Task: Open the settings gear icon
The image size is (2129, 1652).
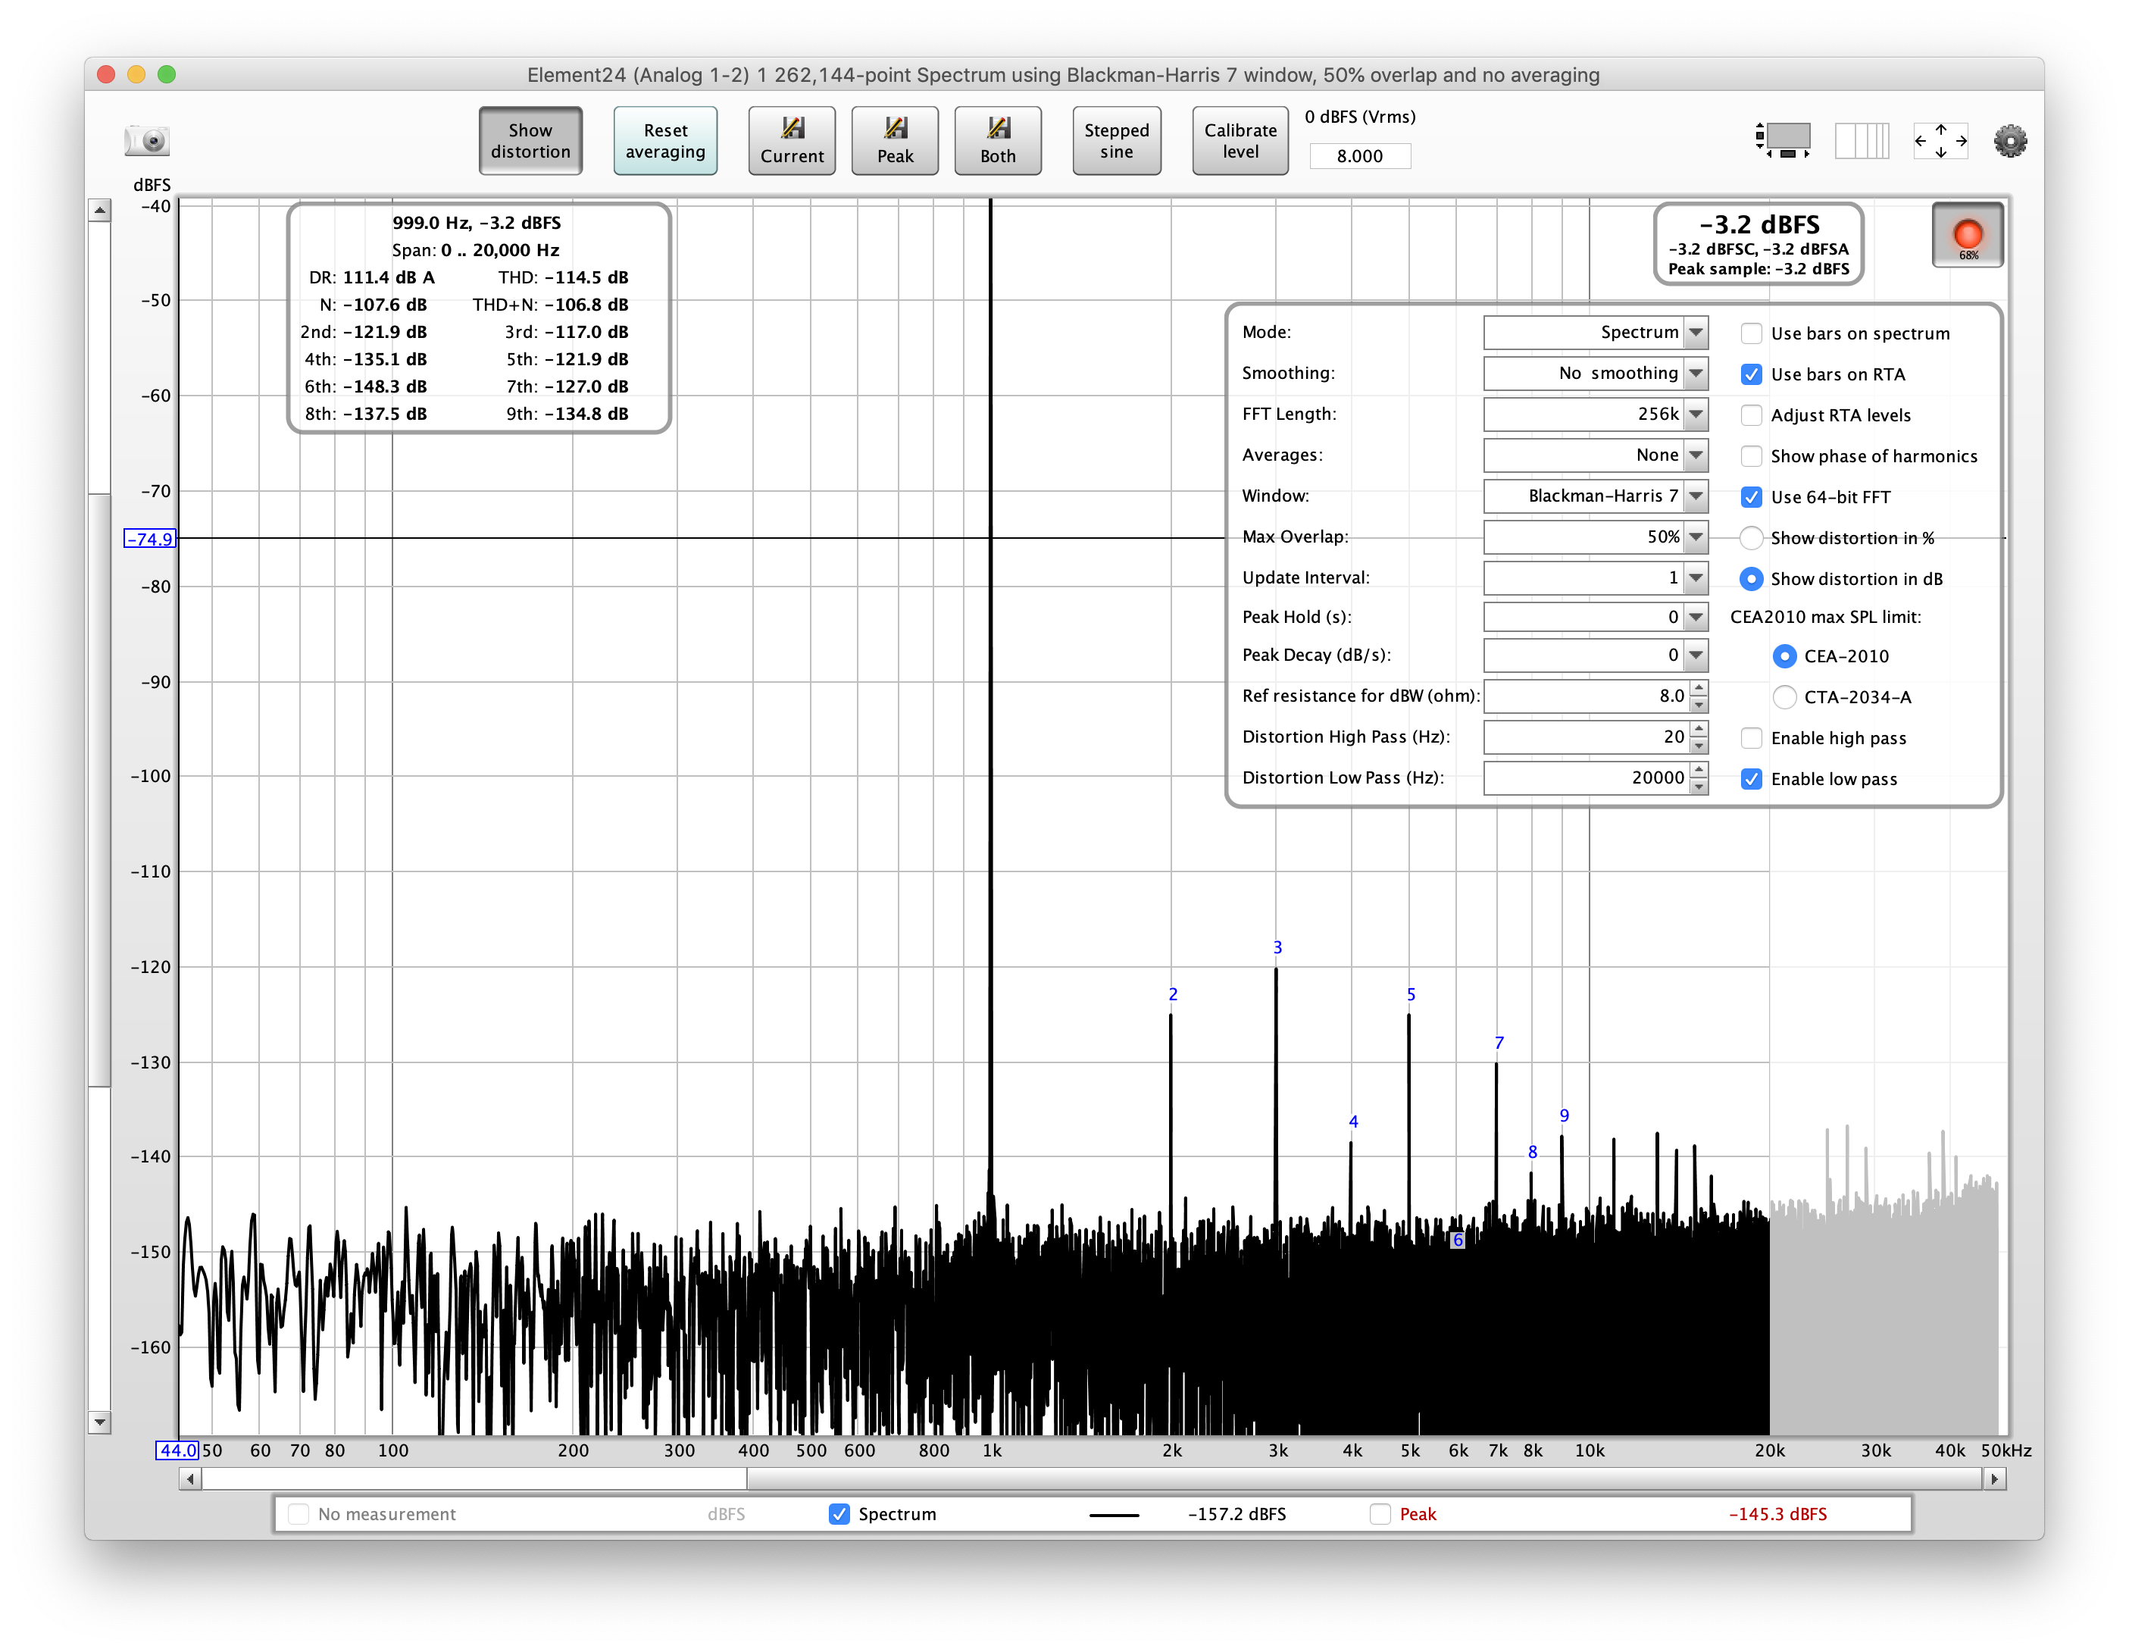Action: tap(2009, 140)
